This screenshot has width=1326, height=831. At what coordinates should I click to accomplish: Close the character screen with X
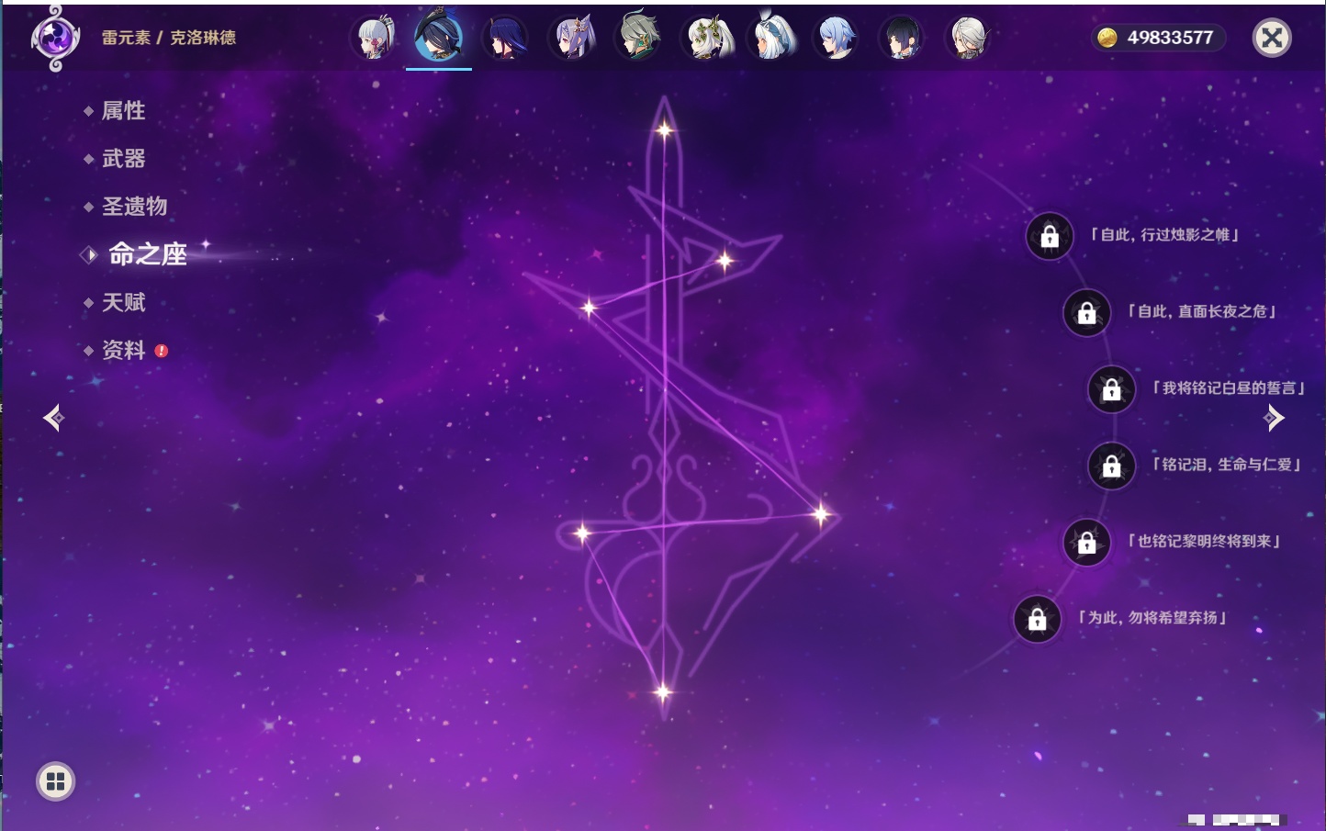[1272, 38]
